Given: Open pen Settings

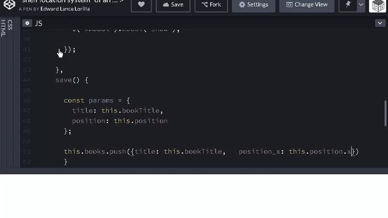Looking at the screenshot, I should click(253, 5).
